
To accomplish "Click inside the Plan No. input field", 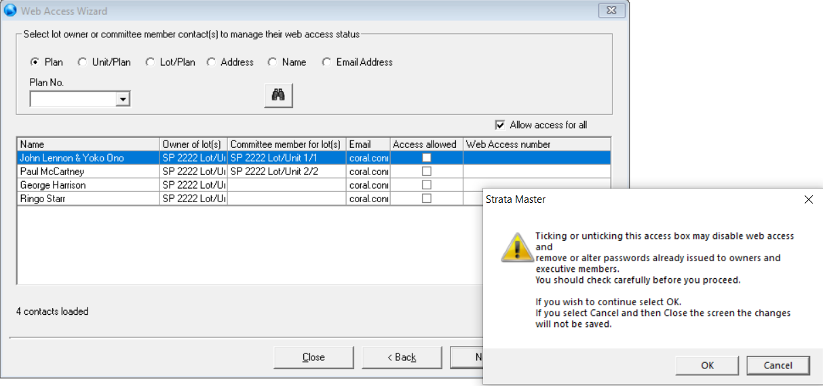I will pos(73,99).
